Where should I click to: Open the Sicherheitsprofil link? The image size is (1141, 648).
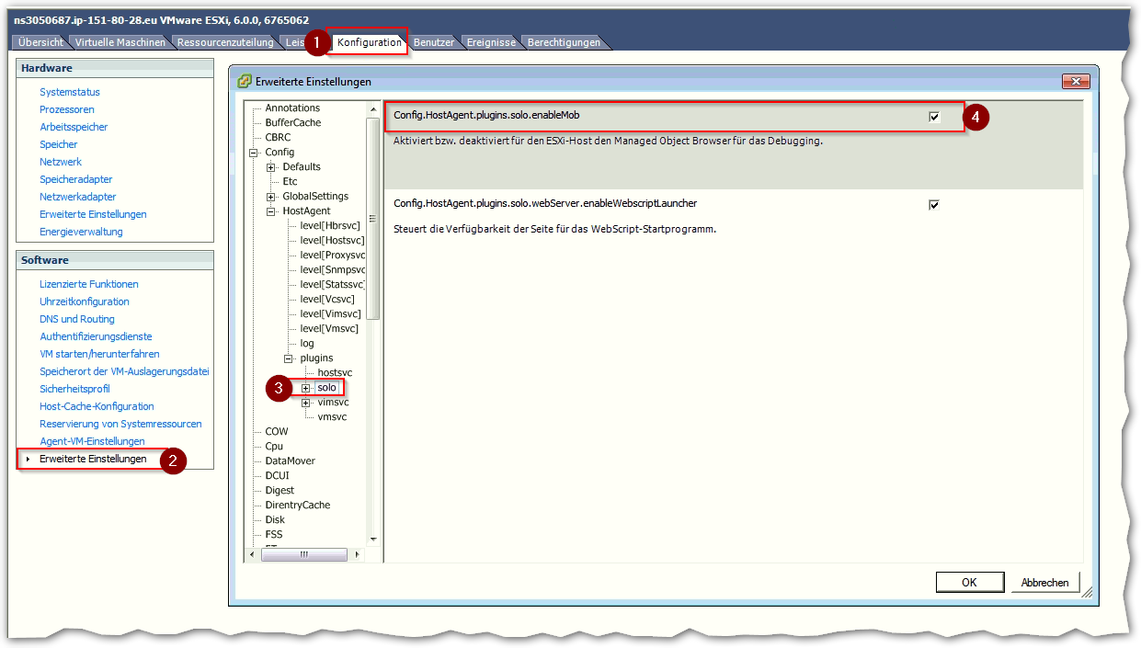coord(75,389)
